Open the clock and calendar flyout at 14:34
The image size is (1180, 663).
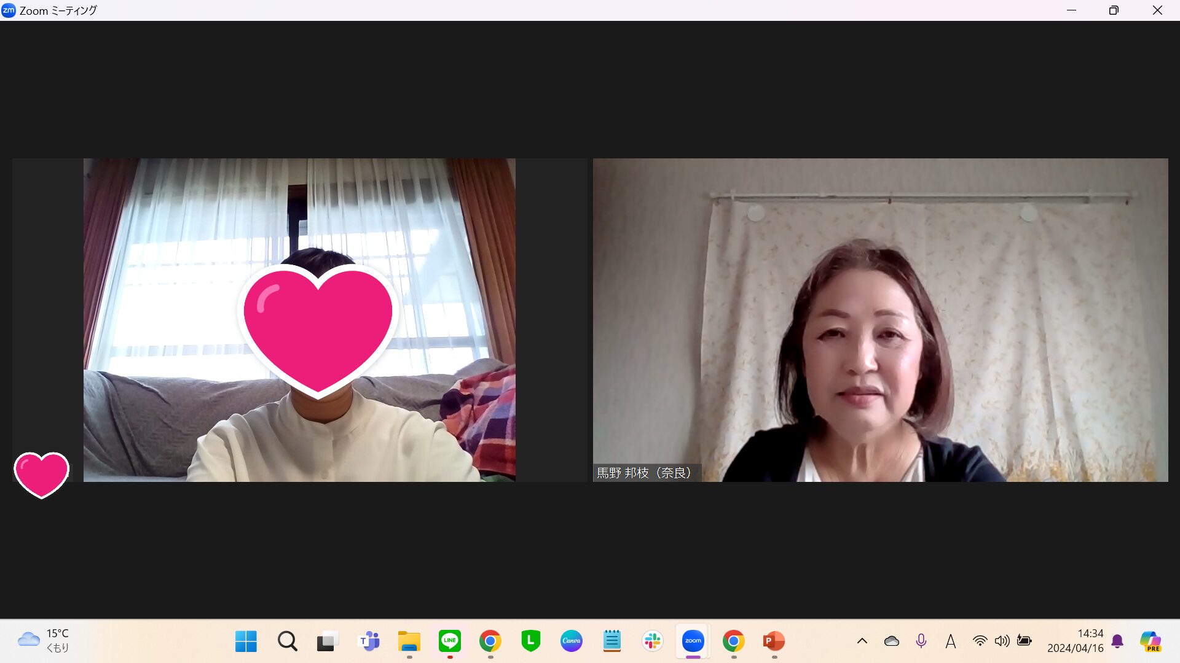[x=1075, y=641]
